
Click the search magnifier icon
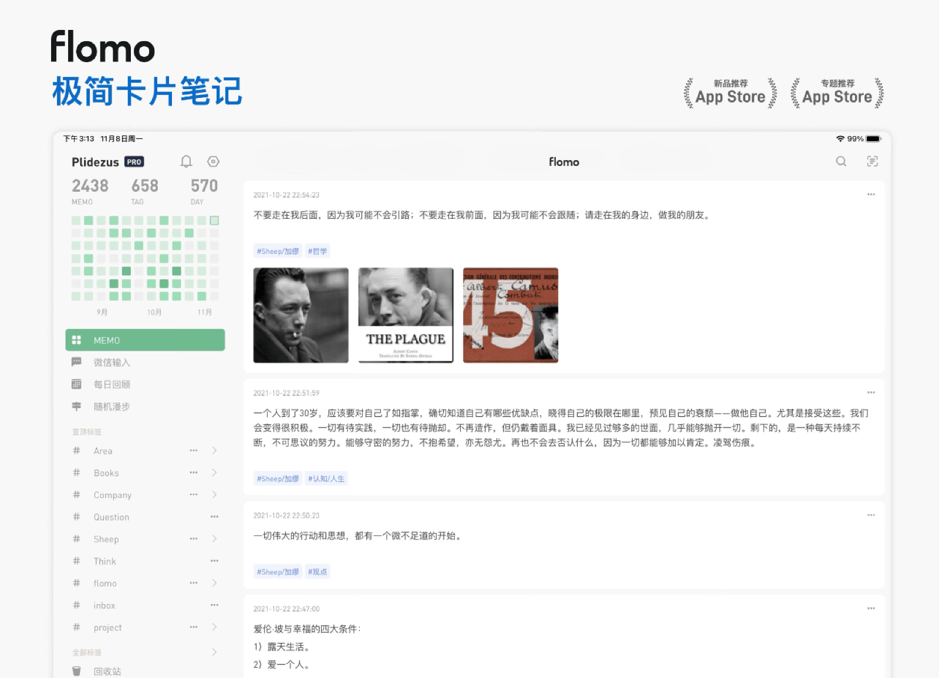[x=841, y=162]
